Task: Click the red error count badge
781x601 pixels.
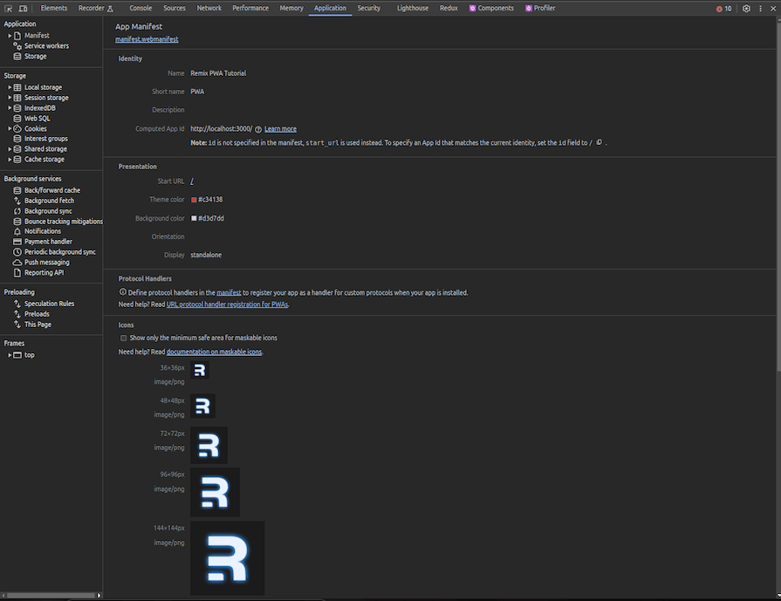Action: pos(723,8)
